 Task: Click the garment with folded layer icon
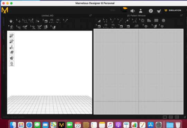(x=46, y=27)
